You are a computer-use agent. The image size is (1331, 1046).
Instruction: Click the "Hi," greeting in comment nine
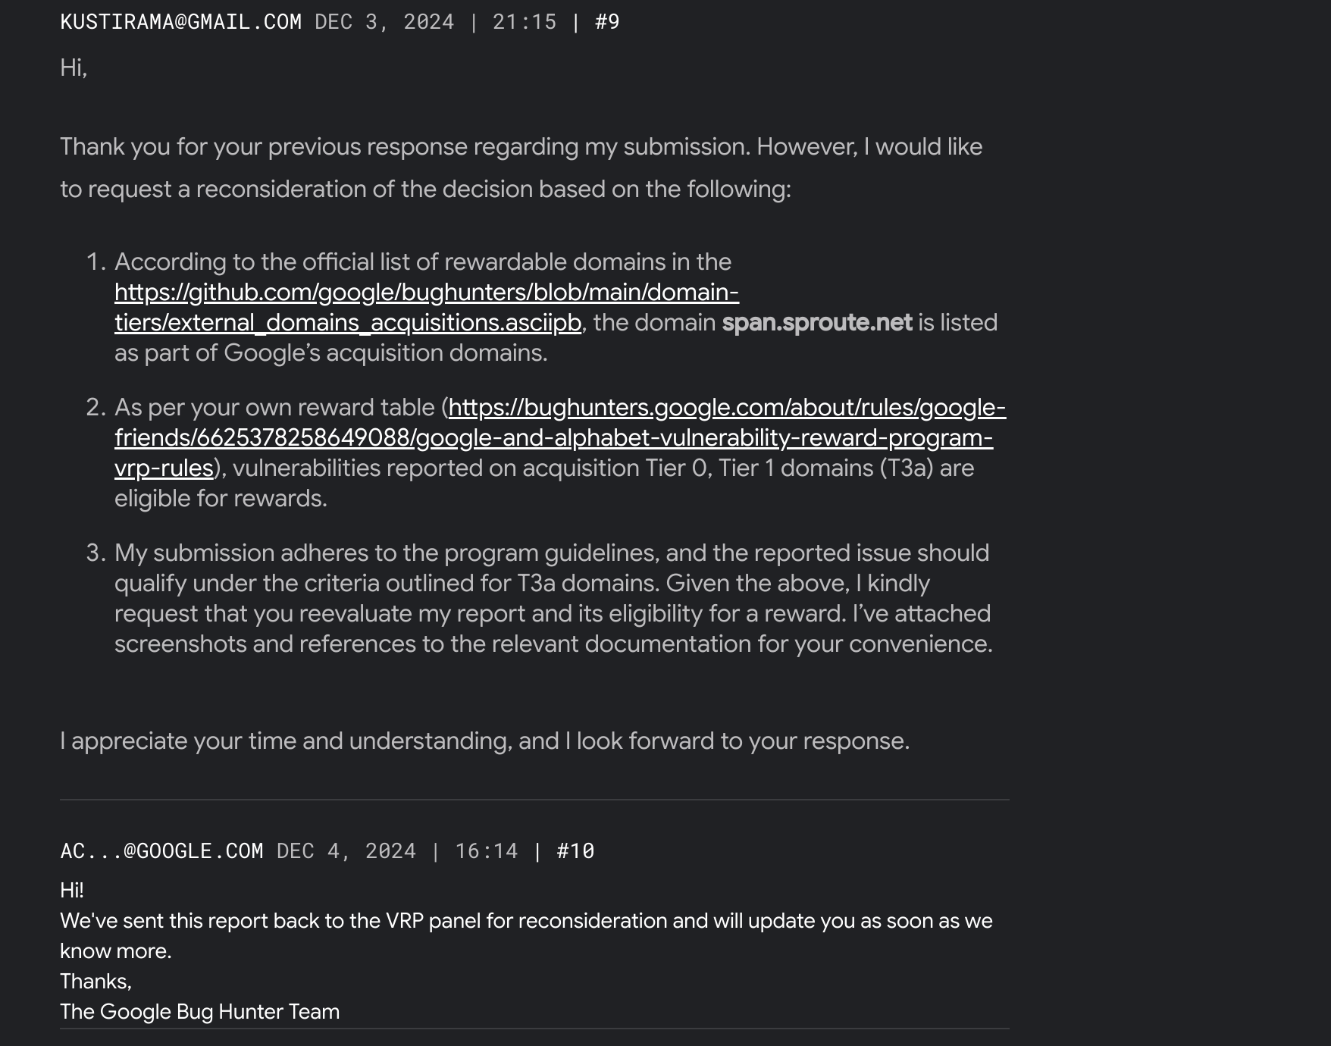[74, 68]
